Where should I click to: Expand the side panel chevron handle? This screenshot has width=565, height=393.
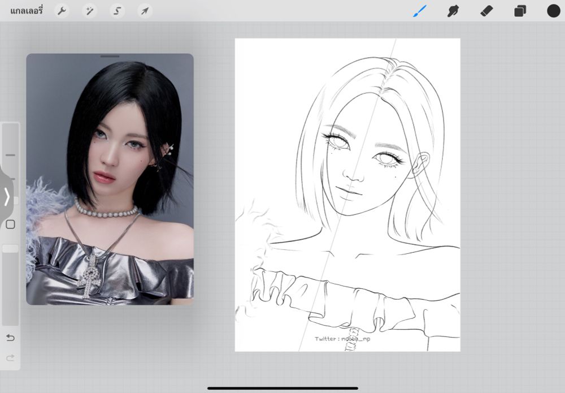tap(6, 197)
